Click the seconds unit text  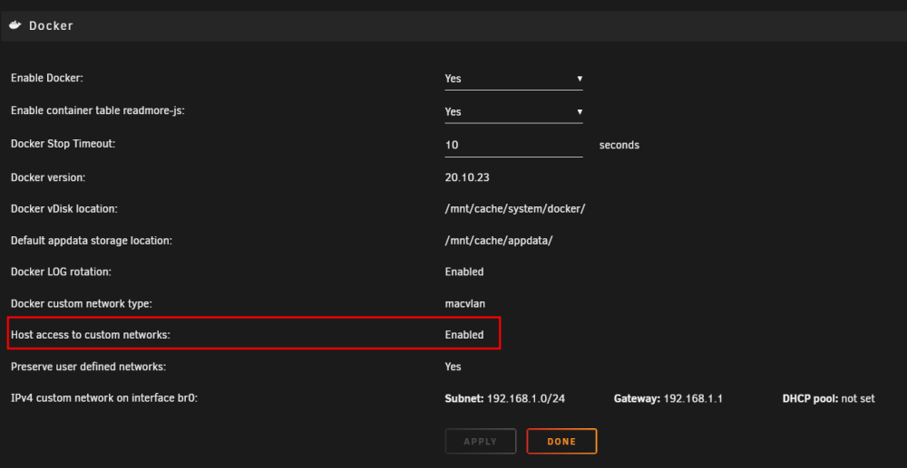pos(619,146)
